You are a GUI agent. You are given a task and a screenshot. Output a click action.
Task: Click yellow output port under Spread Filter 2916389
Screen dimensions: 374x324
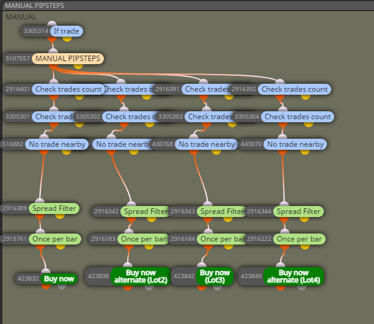click(x=60, y=216)
